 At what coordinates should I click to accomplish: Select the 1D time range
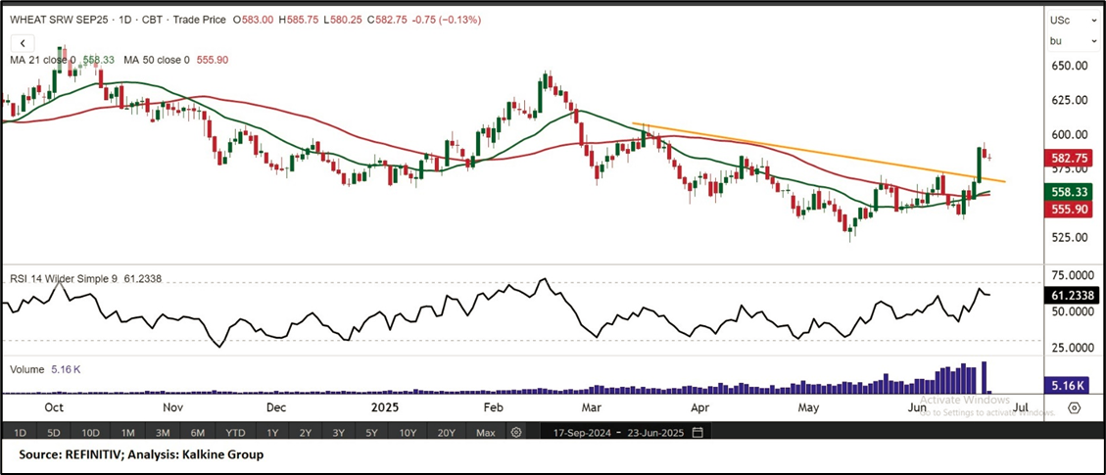tap(21, 432)
